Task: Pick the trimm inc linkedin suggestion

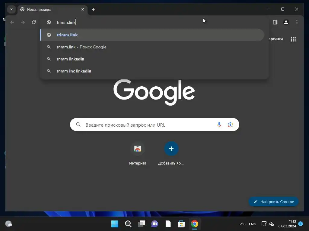Action: pyautogui.click(x=152, y=71)
